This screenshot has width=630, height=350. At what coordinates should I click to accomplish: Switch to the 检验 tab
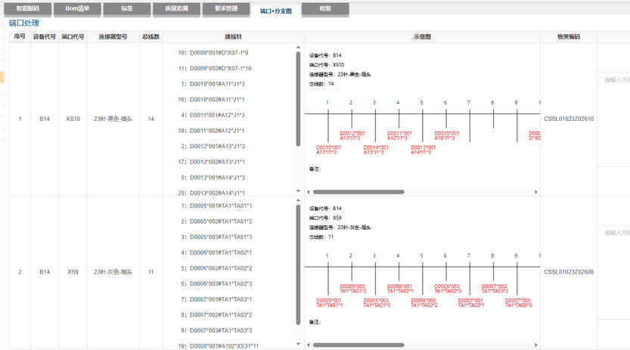325,9
